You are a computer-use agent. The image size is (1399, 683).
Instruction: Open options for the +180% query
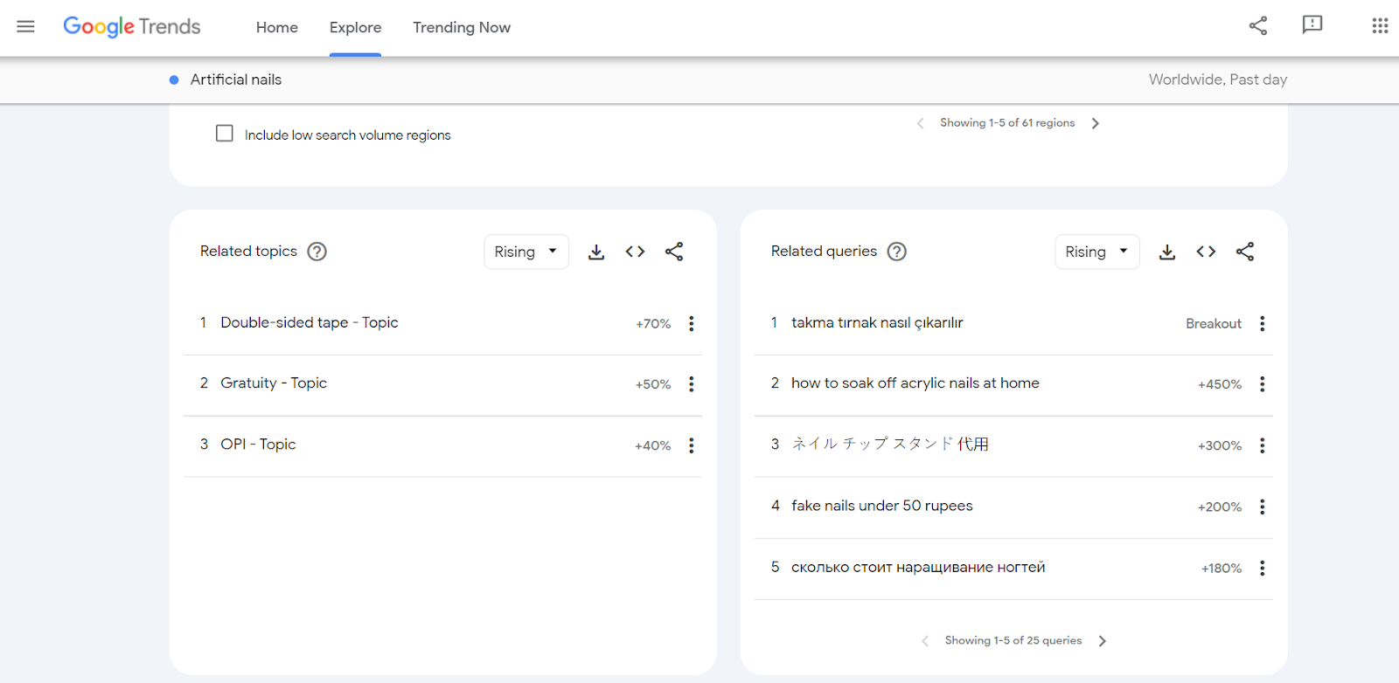(1263, 569)
